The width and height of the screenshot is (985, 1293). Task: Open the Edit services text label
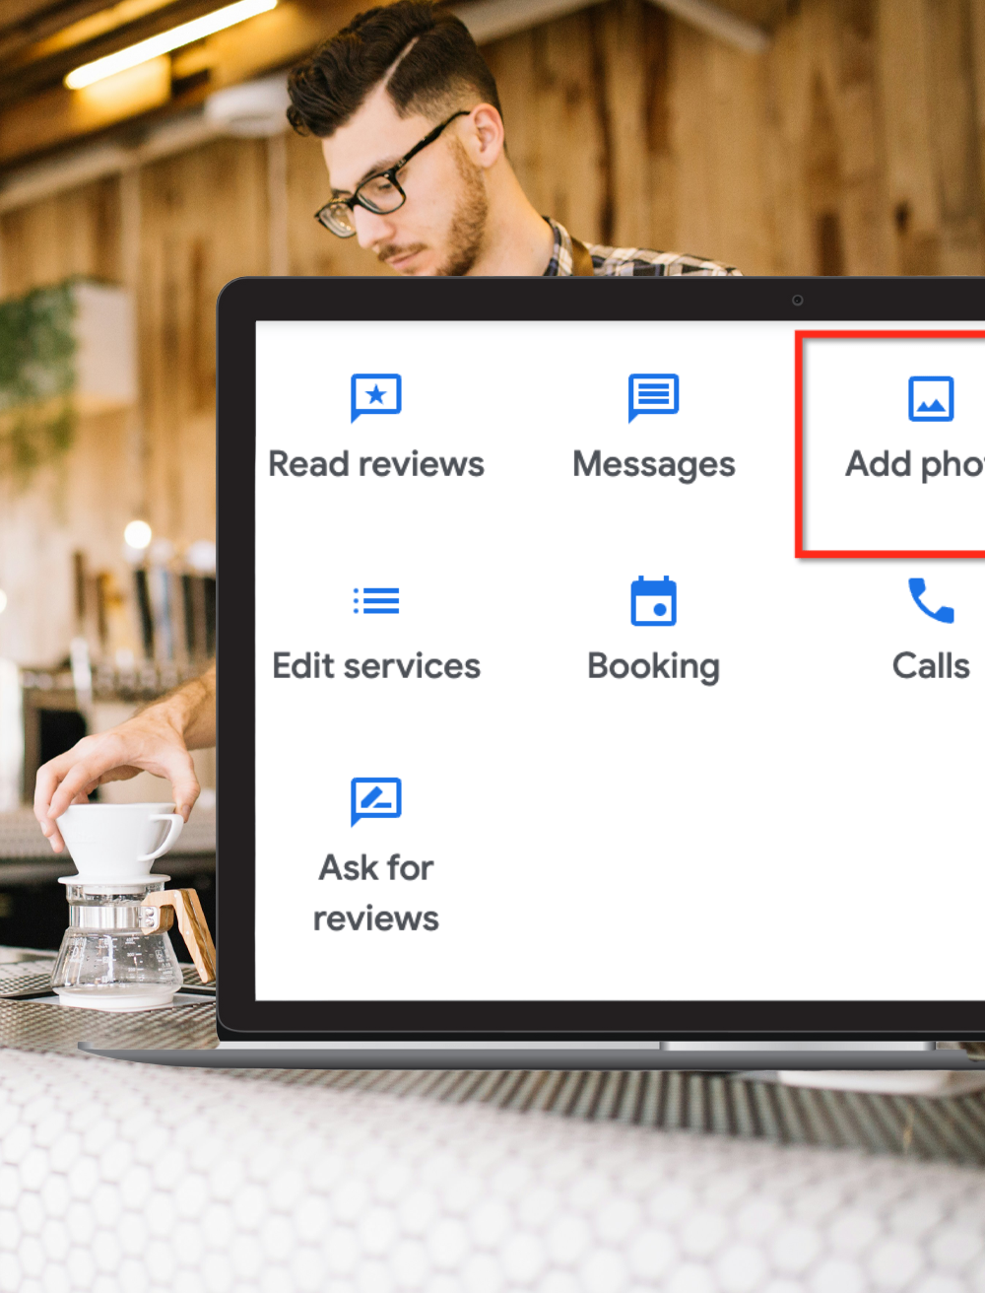click(375, 666)
